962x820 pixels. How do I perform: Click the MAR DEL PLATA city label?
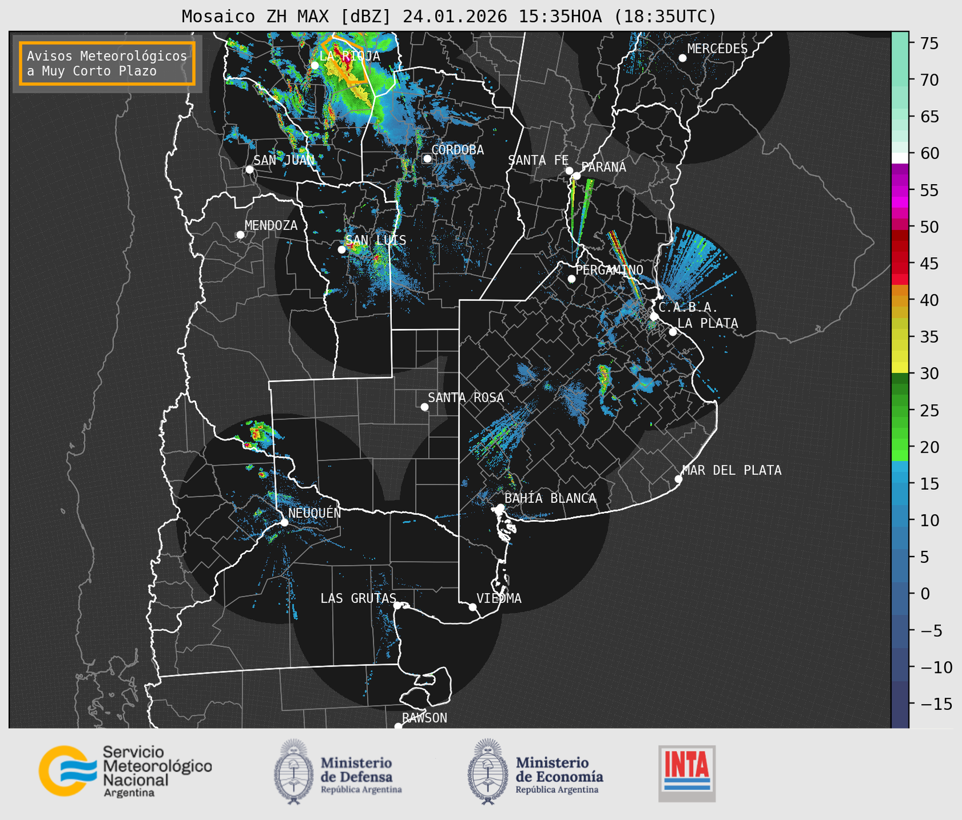tap(732, 470)
